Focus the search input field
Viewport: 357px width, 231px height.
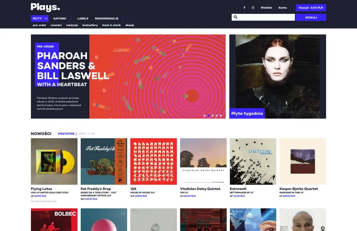(x=263, y=17)
